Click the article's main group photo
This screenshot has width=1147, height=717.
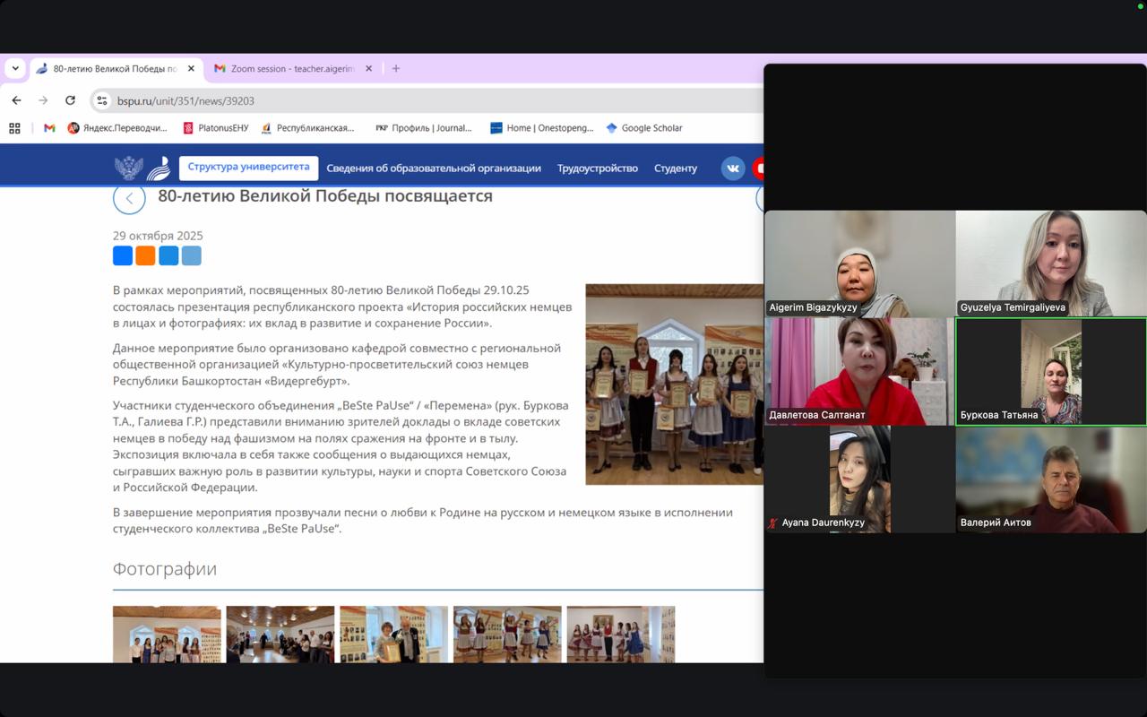(674, 384)
